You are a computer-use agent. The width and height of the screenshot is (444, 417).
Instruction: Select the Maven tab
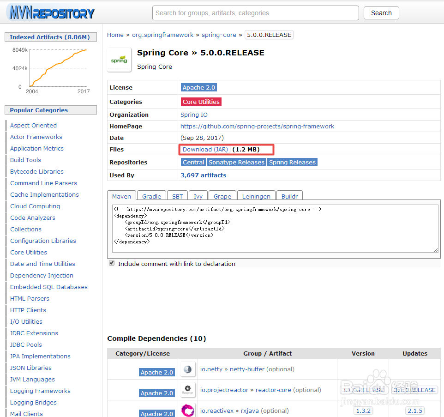[x=121, y=196]
